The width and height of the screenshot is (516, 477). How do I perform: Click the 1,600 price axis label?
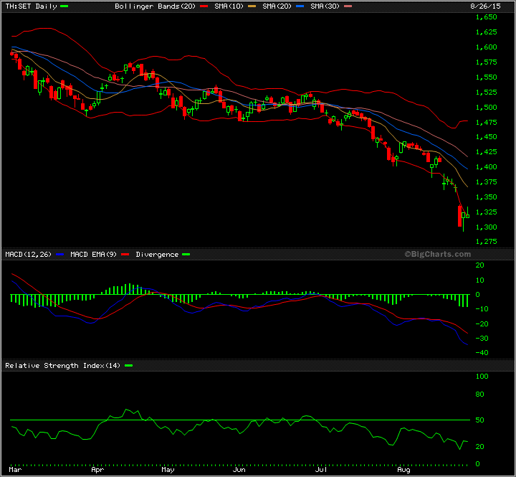click(487, 47)
